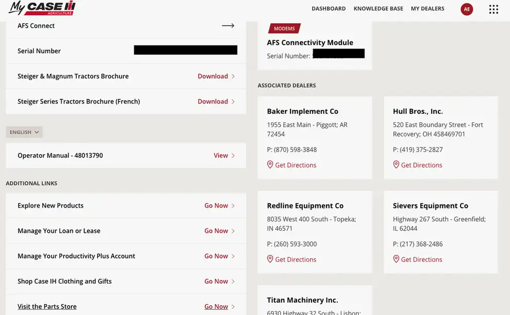Click the My Case IH Agriculture logo

click(x=42, y=8)
